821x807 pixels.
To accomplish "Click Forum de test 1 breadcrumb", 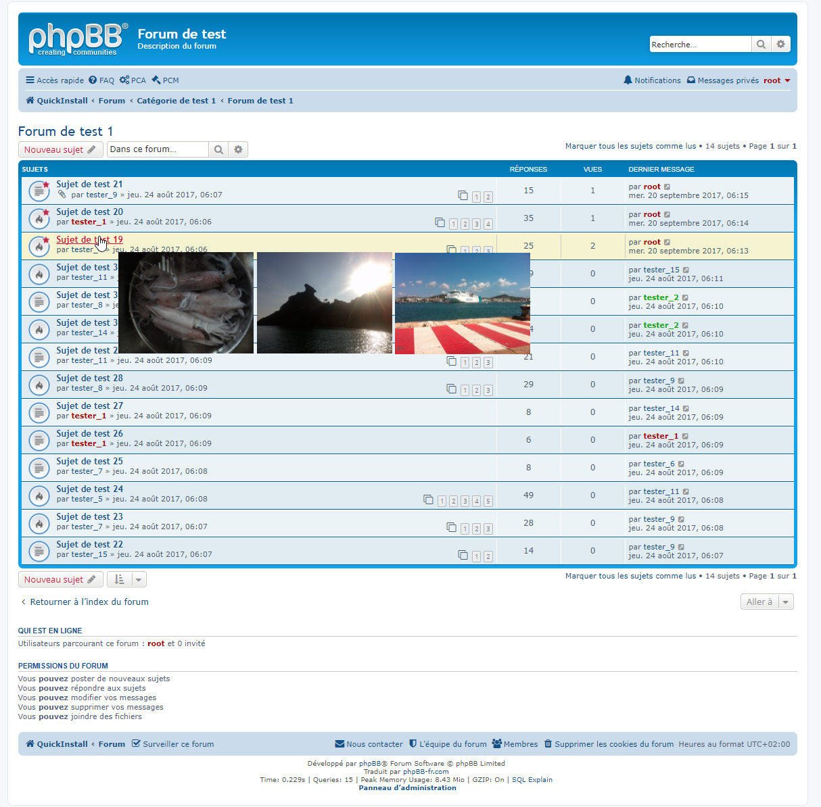I will [x=260, y=101].
